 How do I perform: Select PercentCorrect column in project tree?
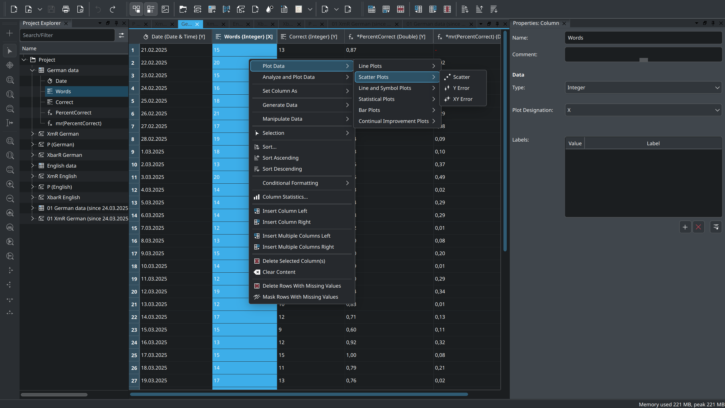[x=73, y=113]
